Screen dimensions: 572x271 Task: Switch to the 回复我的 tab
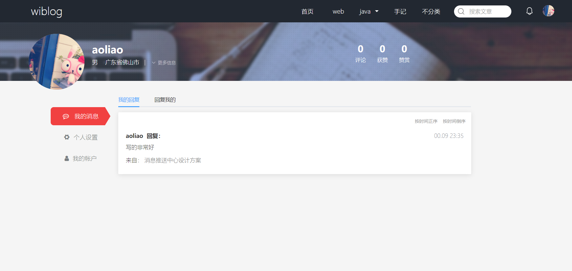click(x=165, y=100)
